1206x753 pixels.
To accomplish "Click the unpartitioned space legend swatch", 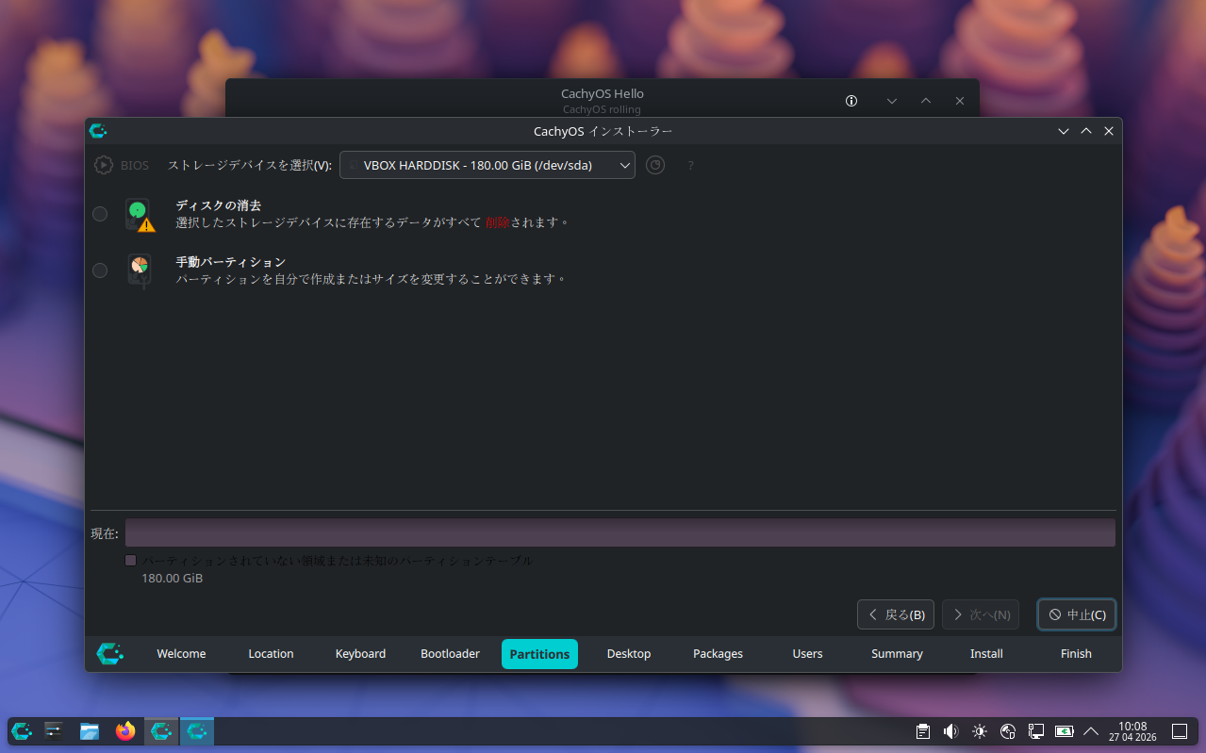I will tap(131, 561).
